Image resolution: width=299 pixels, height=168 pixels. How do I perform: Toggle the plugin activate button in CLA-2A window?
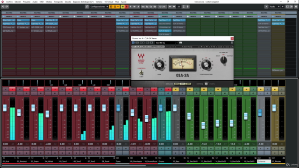click(x=133, y=42)
